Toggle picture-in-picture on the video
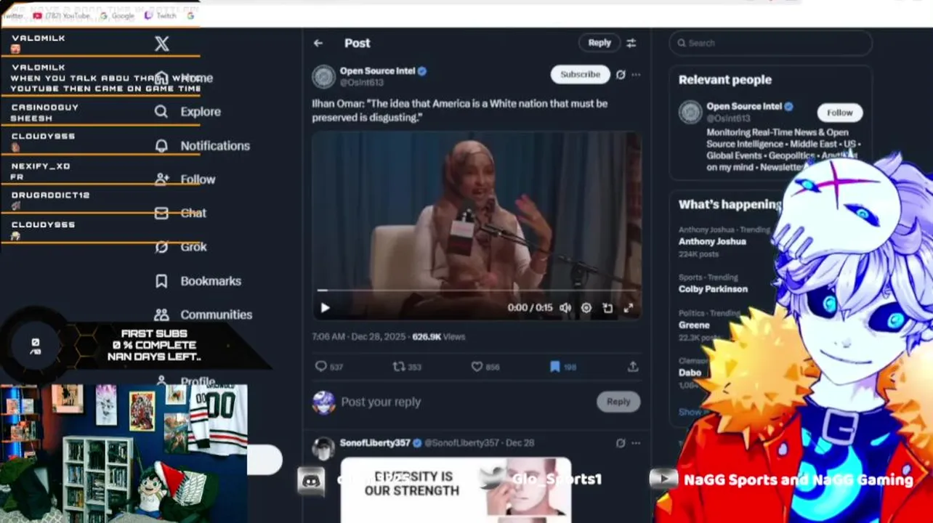This screenshot has width=933, height=523. pyautogui.click(x=607, y=308)
